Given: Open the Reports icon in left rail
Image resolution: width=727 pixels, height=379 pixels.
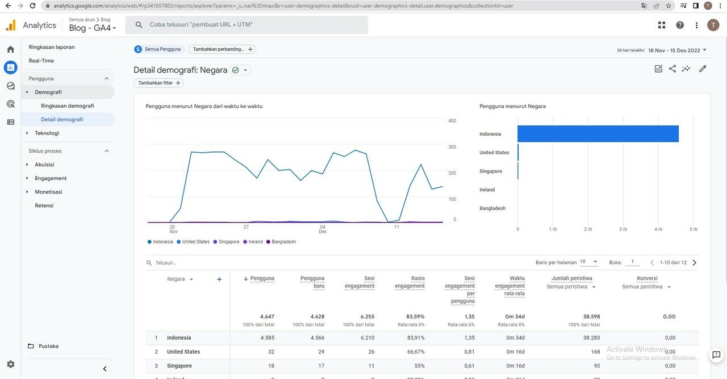Looking at the screenshot, I should (10, 68).
